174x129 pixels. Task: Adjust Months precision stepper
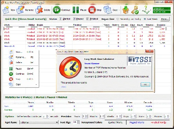pos(104,116)
